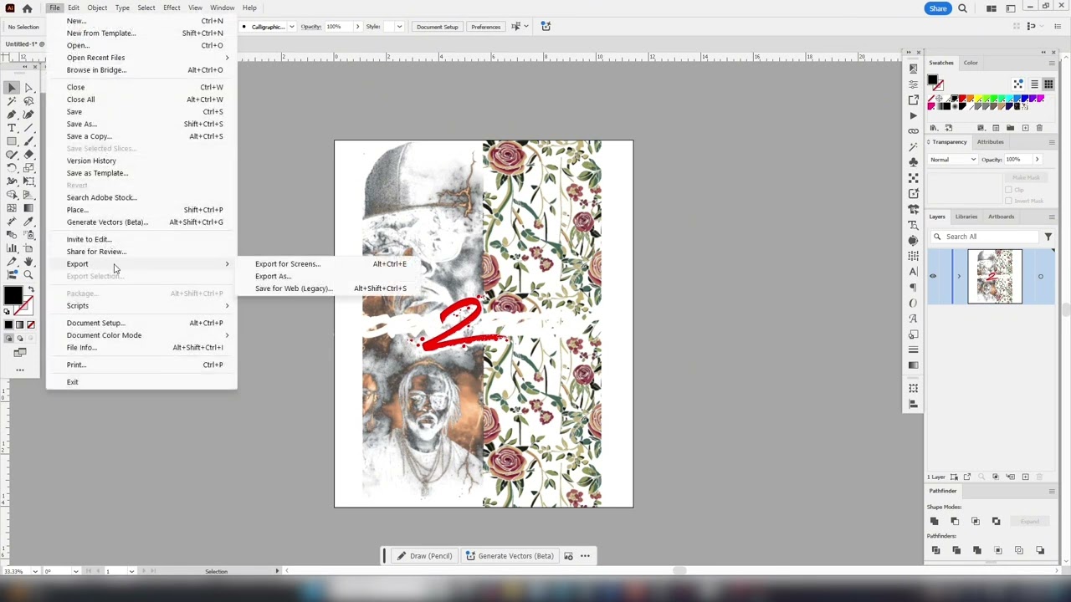Open Swatch Libraries menu icon
This screenshot has width=1071, height=602.
[934, 128]
